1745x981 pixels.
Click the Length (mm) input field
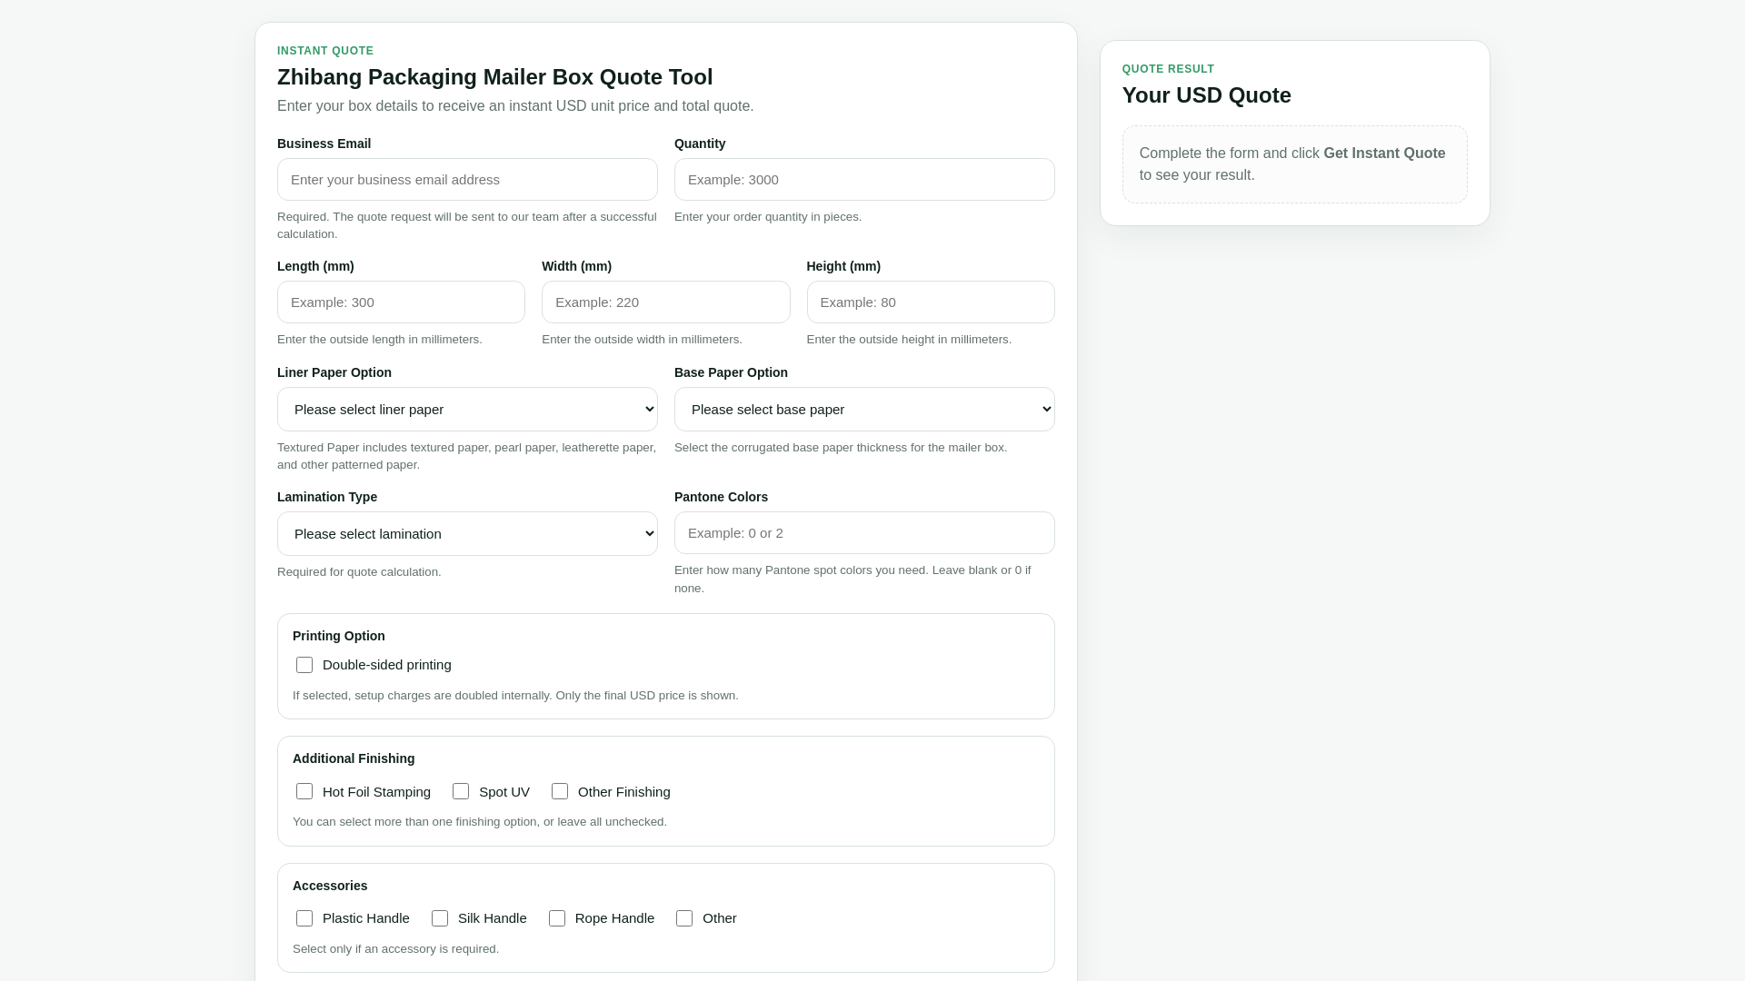click(x=401, y=302)
